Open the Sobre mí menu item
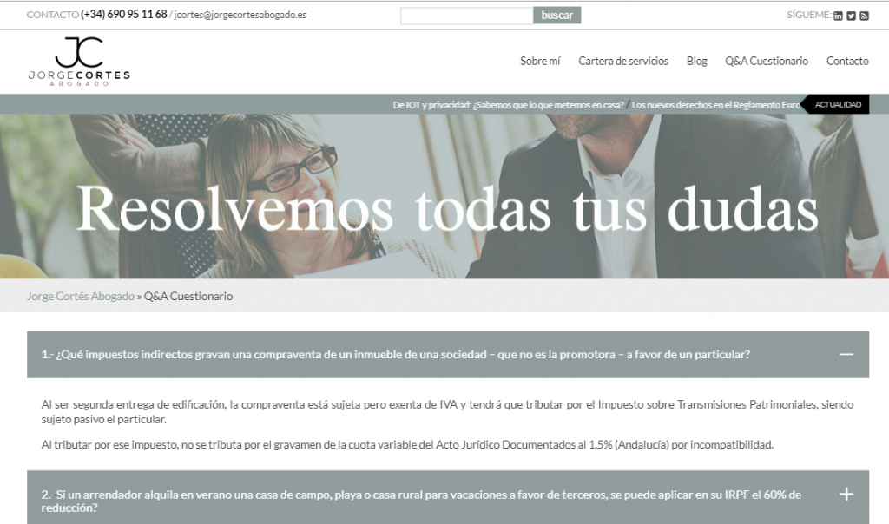Screen dimensions: 889x524 coord(540,61)
